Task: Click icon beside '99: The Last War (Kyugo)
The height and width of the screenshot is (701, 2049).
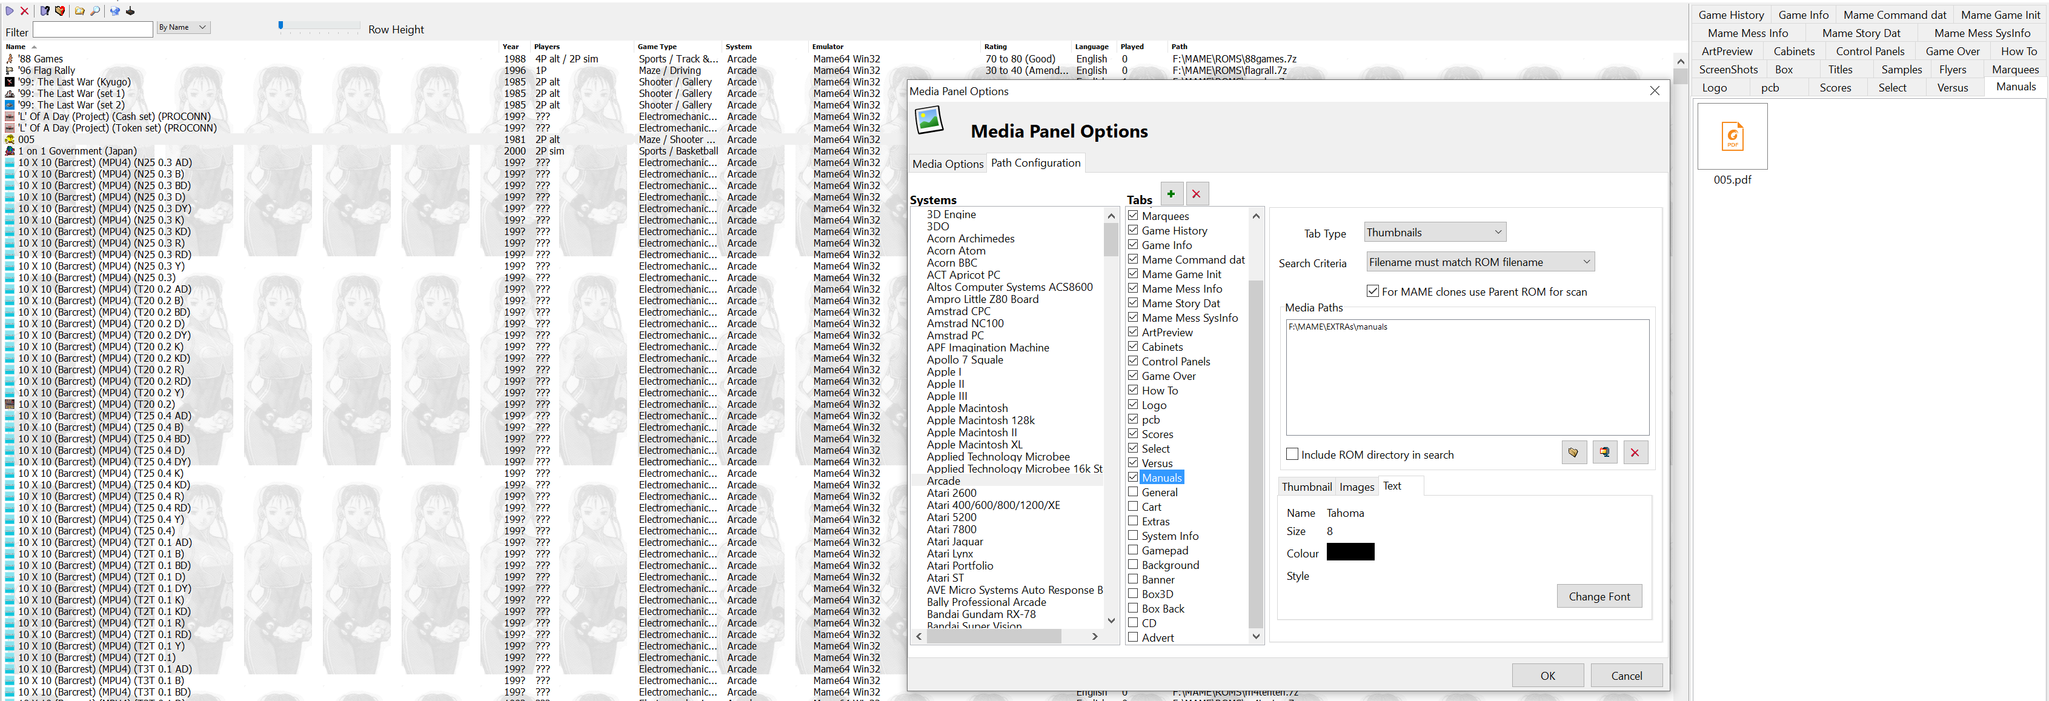Action: [10, 82]
